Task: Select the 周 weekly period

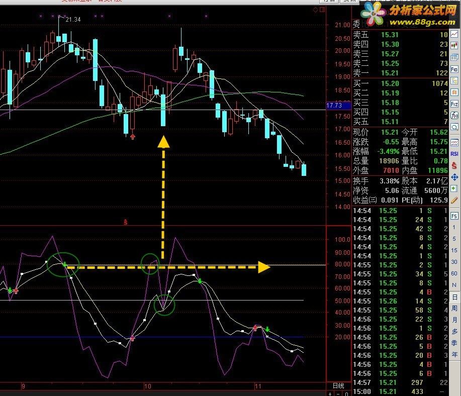Action: (454, 308)
